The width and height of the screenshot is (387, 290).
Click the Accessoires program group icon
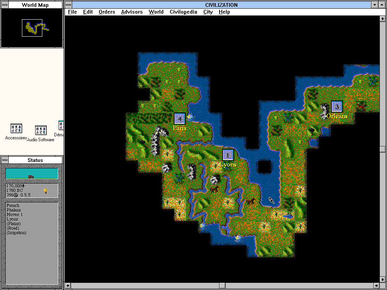pos(16,128)
